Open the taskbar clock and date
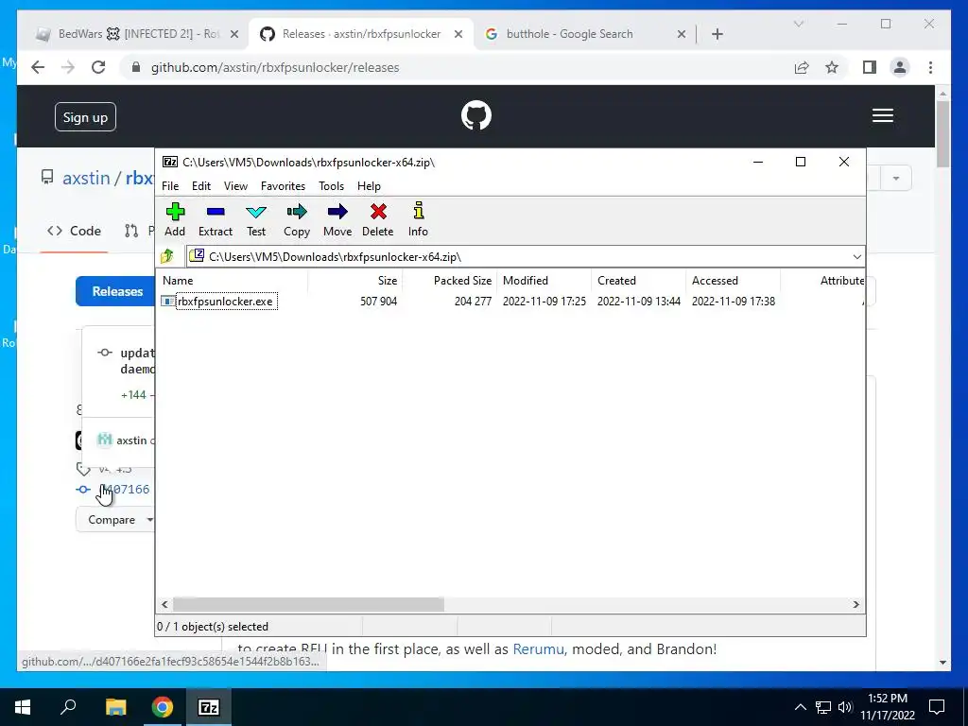This screenshot has height=726, width=968. click(x=887, y=707)
